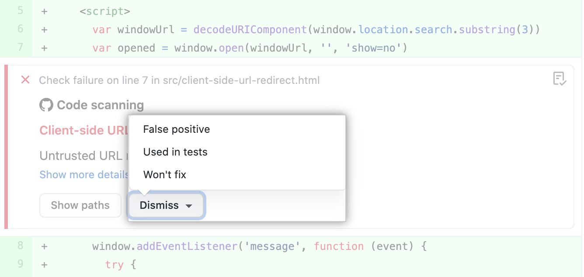Image resolution: width=584 pixels, height=277 pixels.
Task: Select "False positive" as dismissal reason
Action: click(176, 129)
